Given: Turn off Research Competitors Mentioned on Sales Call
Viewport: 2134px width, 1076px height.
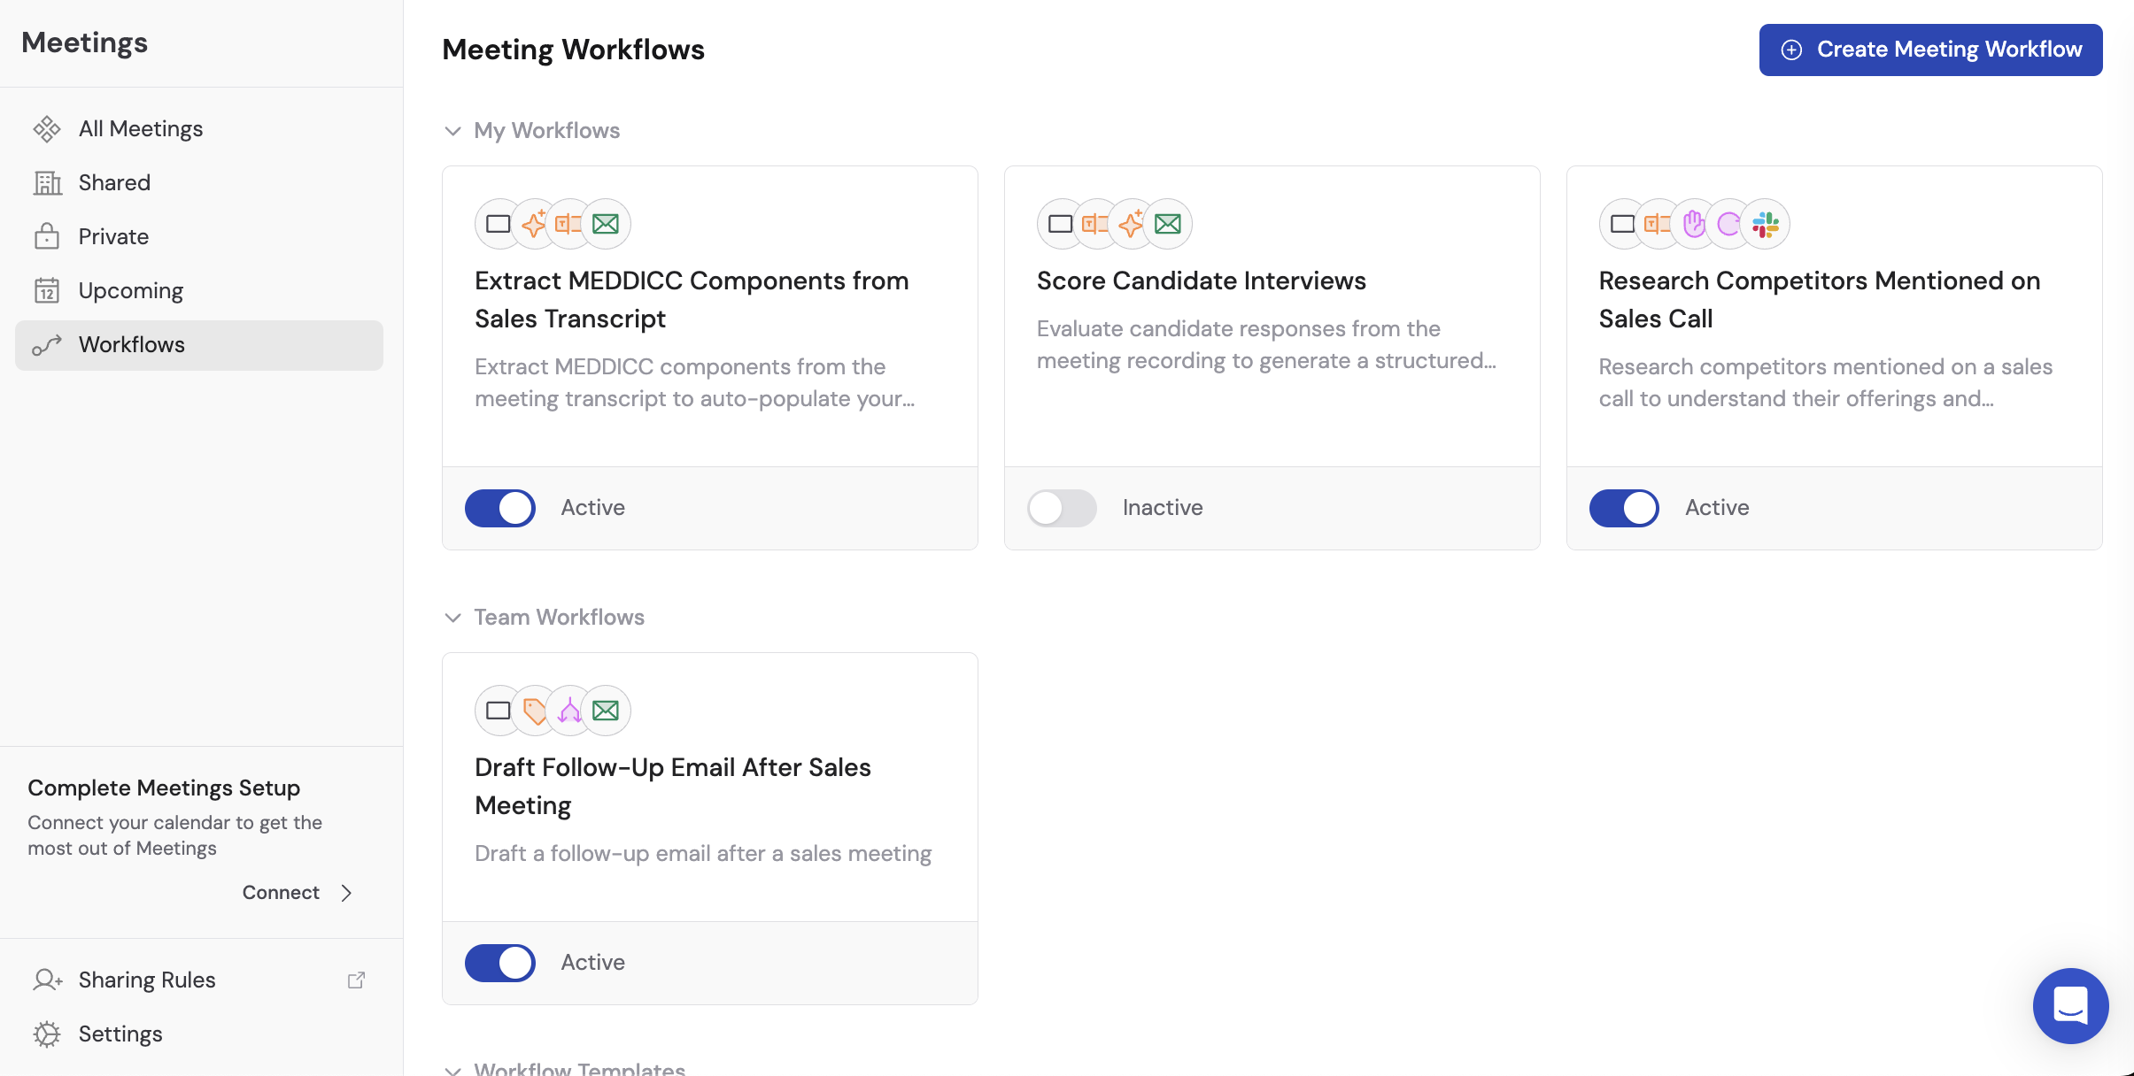Looking at the screenshot, I should 1624,508.
